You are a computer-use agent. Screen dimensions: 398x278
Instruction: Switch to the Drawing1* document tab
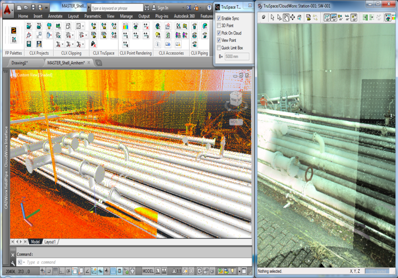(20, 63)
